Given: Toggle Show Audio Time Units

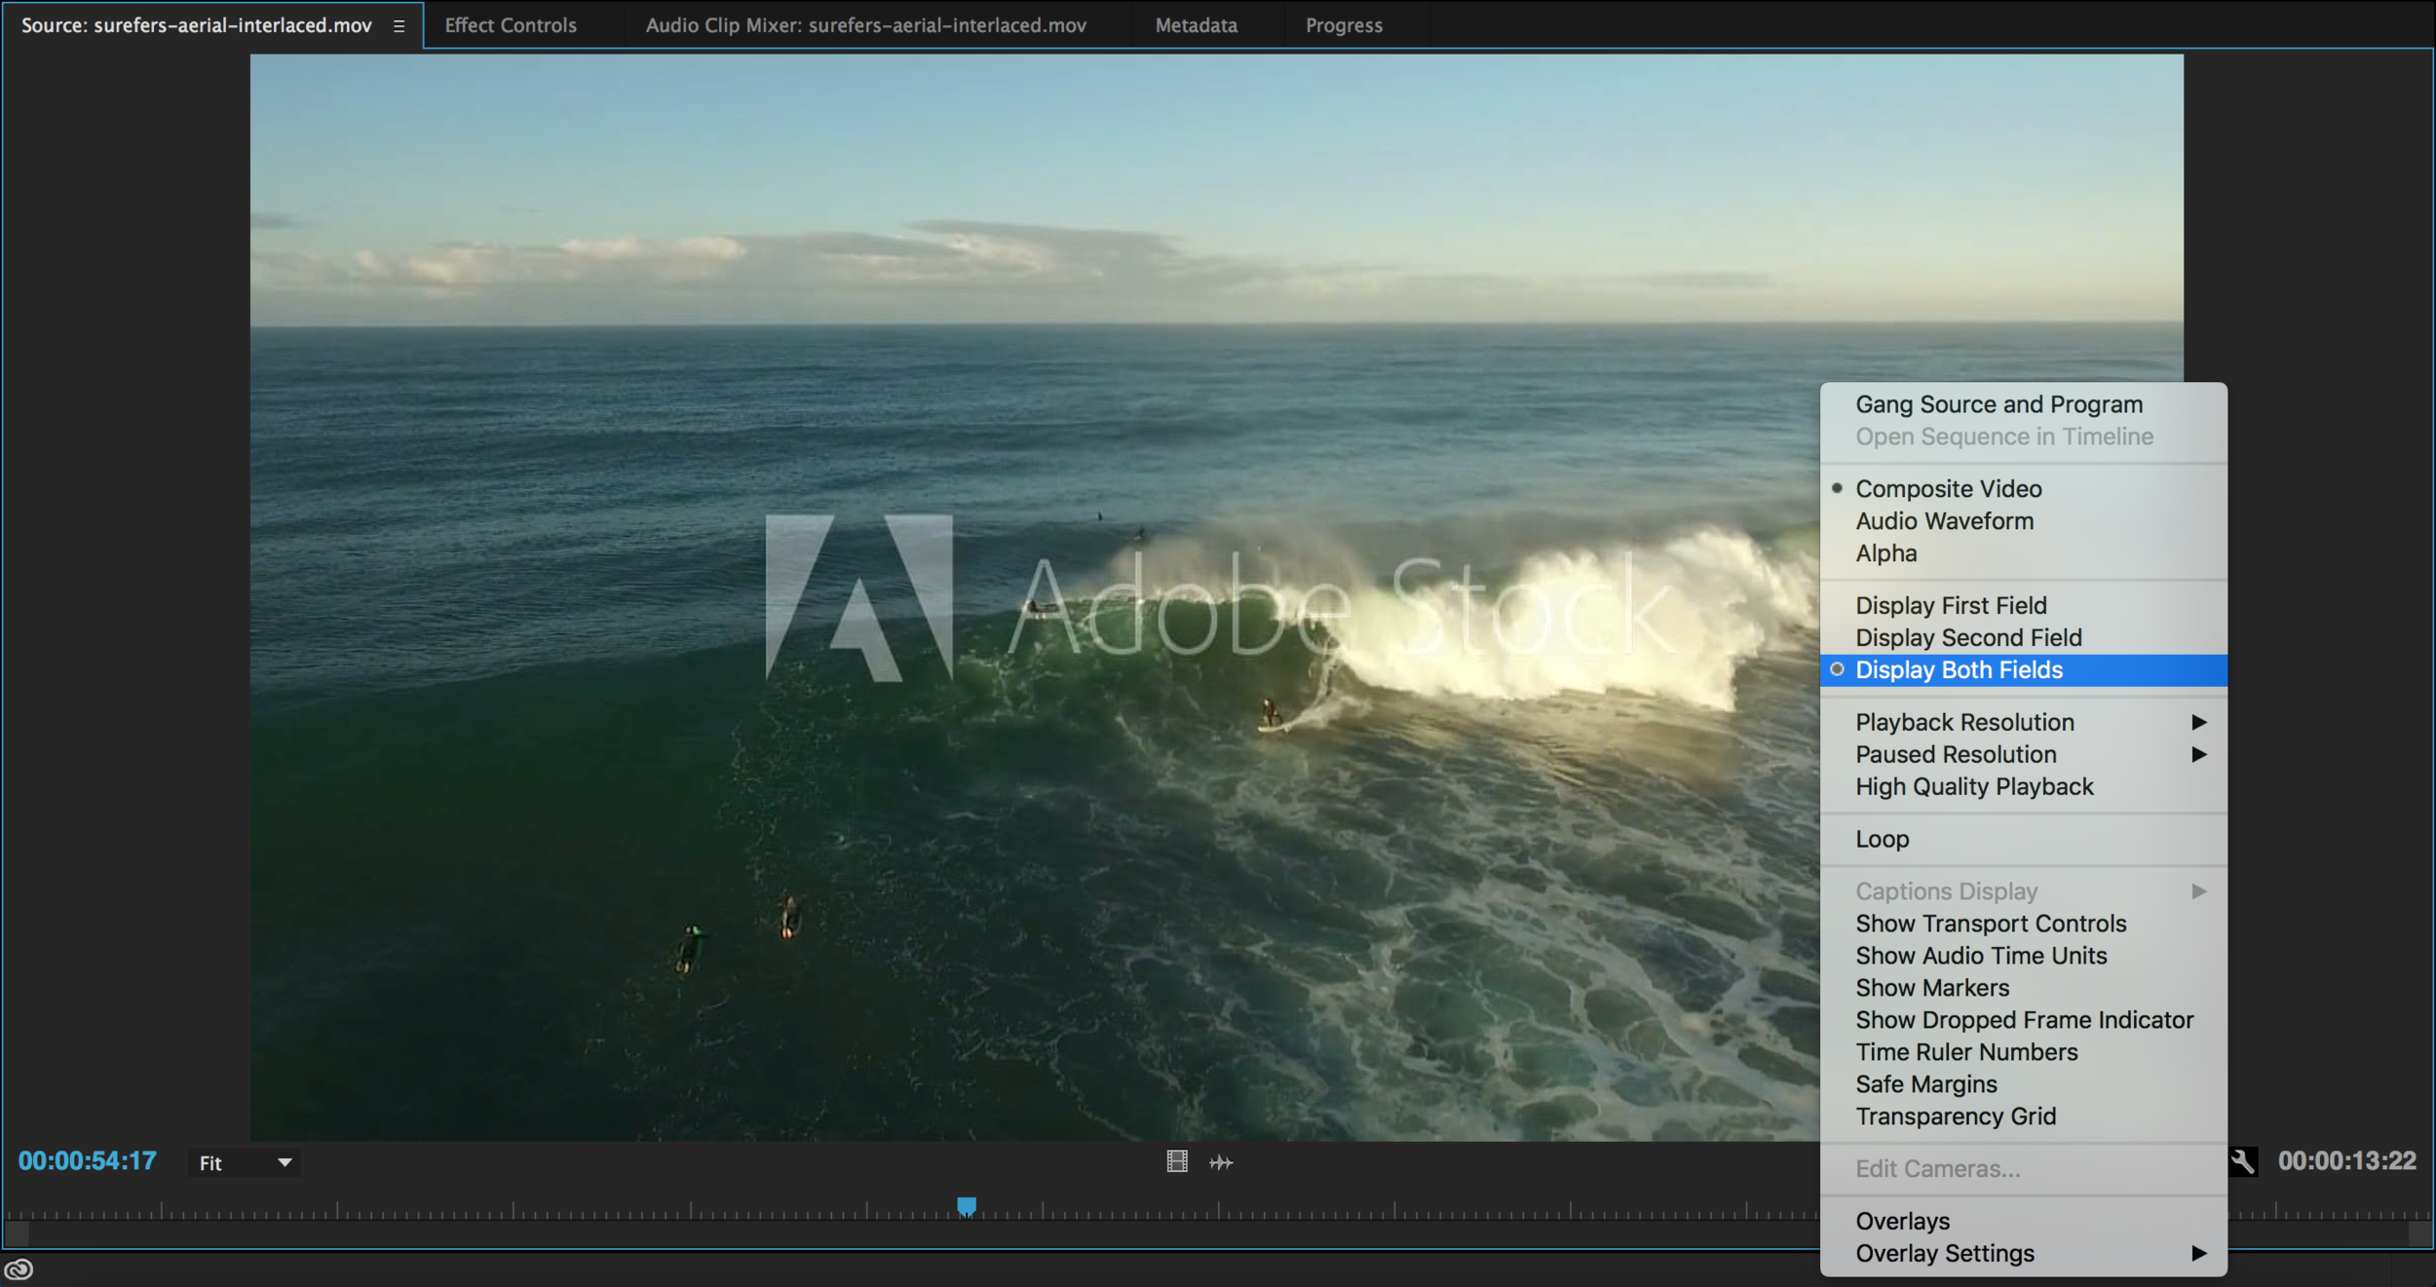Looking at the screenshot, I should (x=2024, y=956).
